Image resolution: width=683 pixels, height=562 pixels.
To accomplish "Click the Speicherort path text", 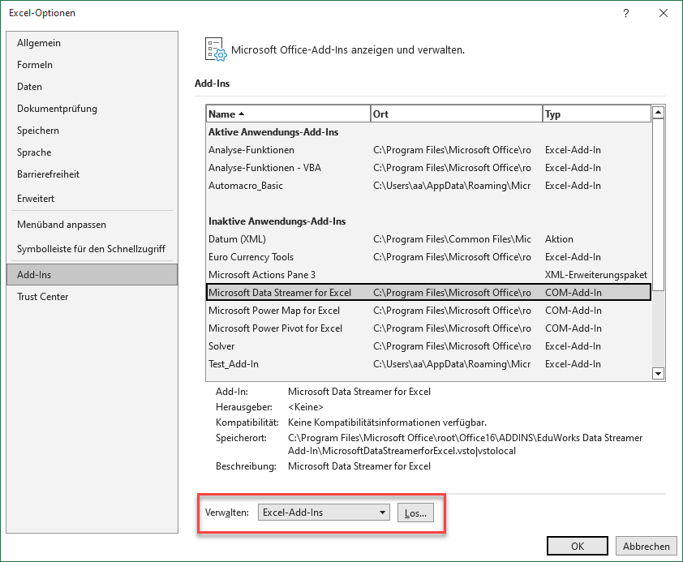I will [x=466, y=444].
